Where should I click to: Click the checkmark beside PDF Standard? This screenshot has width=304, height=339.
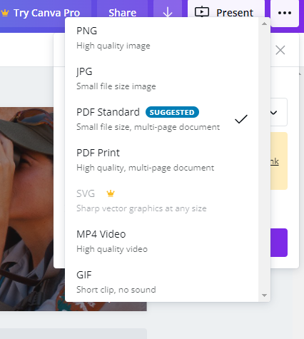(241, 119)
